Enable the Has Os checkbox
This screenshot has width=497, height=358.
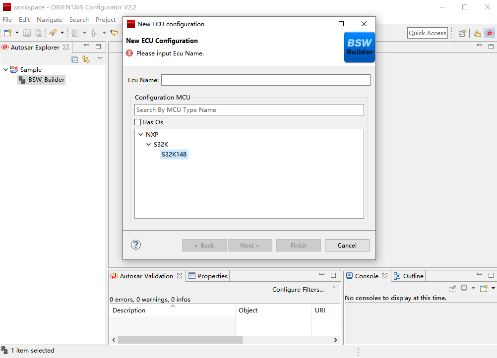coord(138,122)
